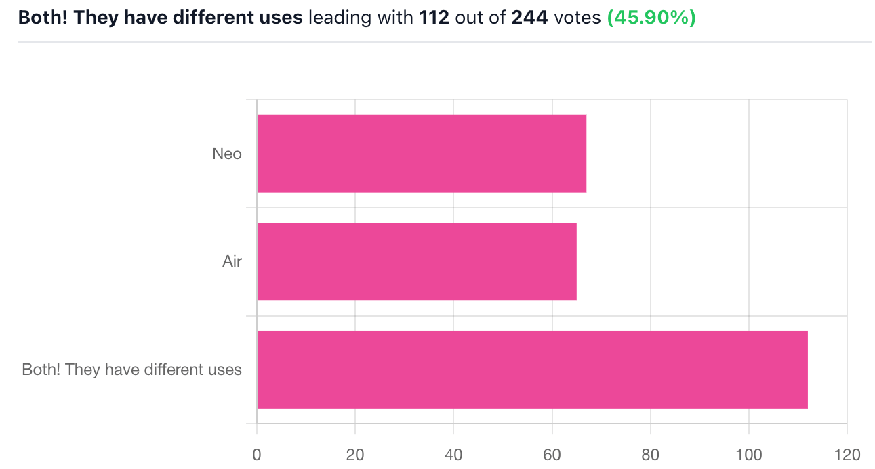Image resolution: width=875 pixels, height=469 pixels.
Task: Click the words 'leading with' in header
Action: (x=361, y=18)
